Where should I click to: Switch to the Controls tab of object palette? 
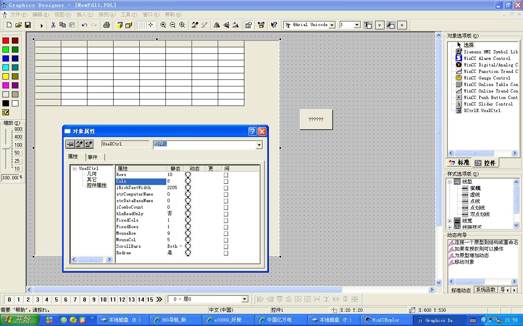tap(485, 163)
